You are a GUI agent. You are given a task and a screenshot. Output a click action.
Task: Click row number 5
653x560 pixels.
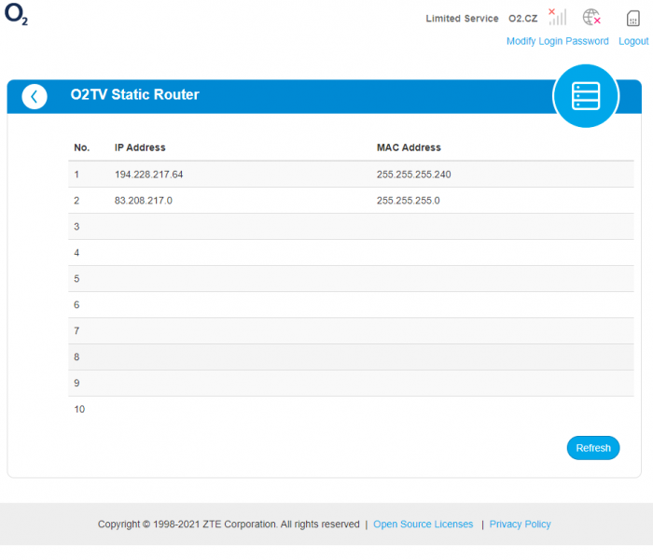[76, 279]
